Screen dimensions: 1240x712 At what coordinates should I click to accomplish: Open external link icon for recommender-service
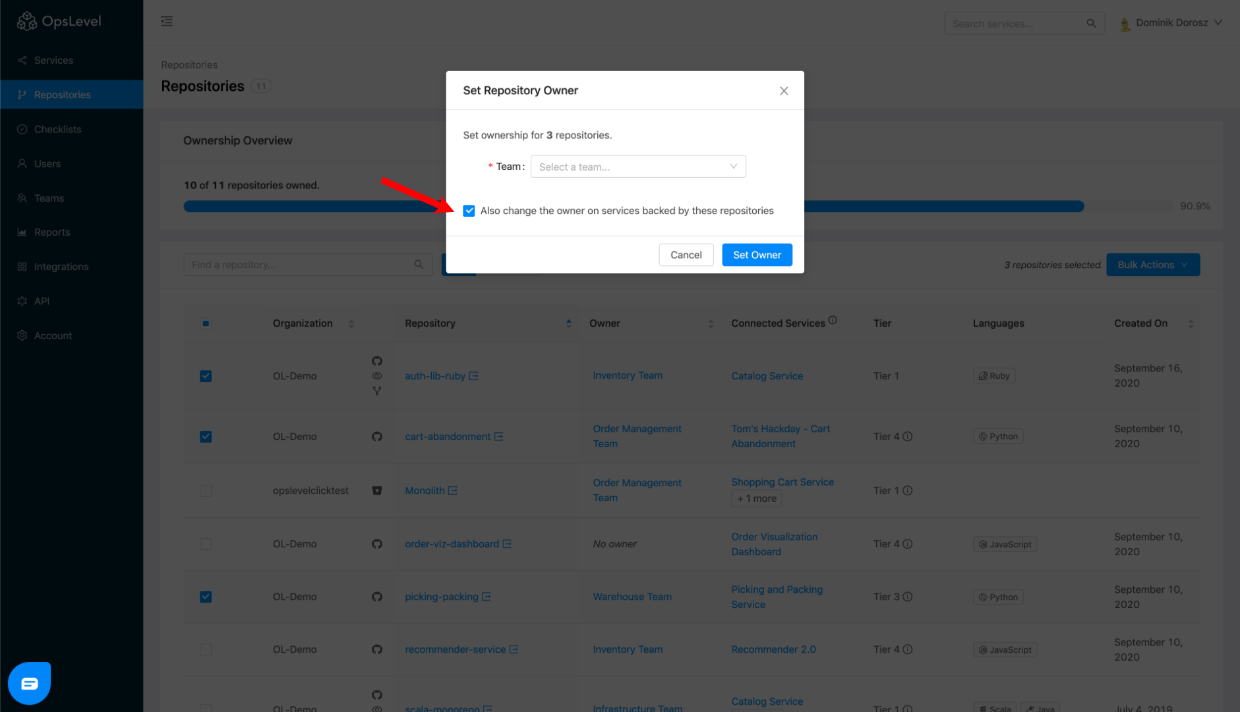point(514,649)
